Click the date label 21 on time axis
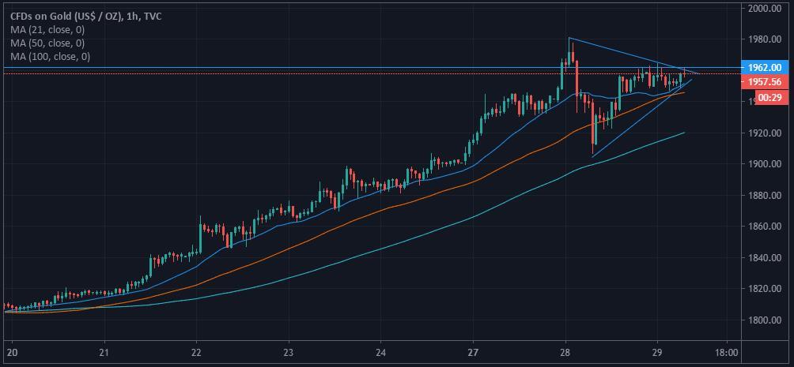 (104, 352)
